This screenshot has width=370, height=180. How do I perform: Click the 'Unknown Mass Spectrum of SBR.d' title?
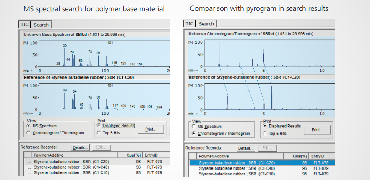pyautogui.click(x=74, y=35)
